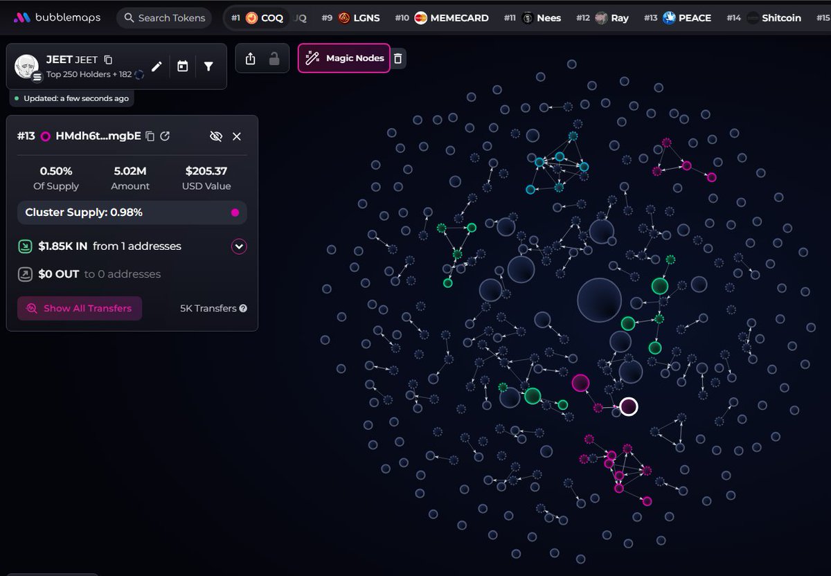831x576 pixels.
Task: Click the Magic Nodes button
Action: (x=344, y=58)
